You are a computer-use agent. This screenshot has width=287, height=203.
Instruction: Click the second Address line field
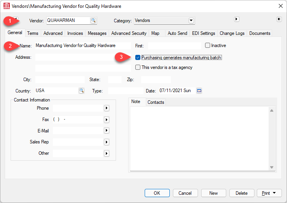83,68
